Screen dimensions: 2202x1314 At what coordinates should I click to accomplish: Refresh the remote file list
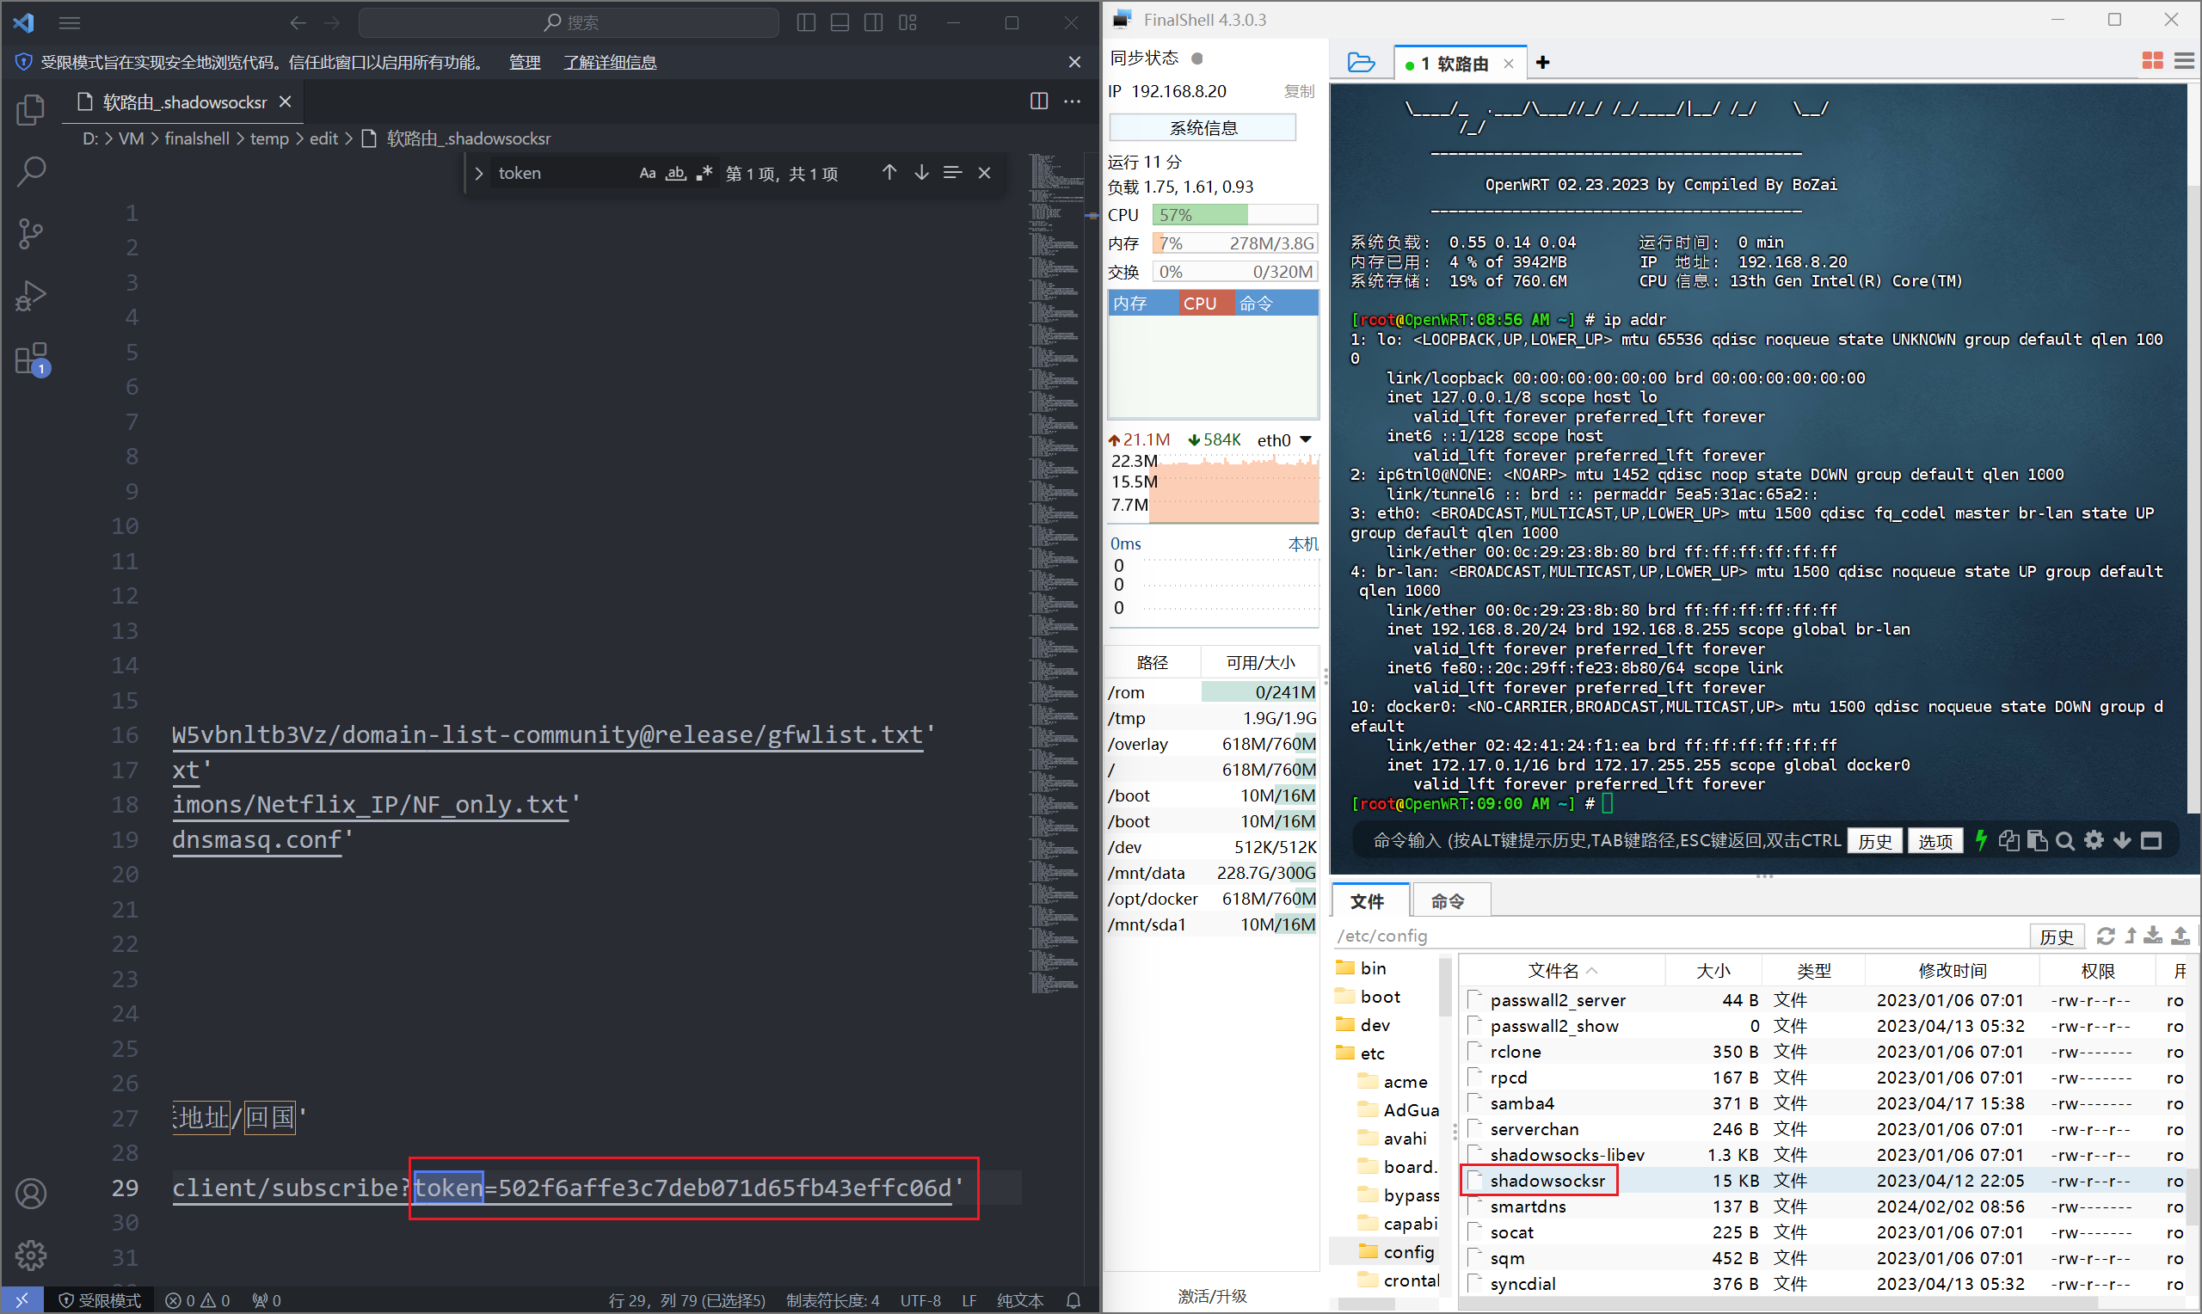2106,936
